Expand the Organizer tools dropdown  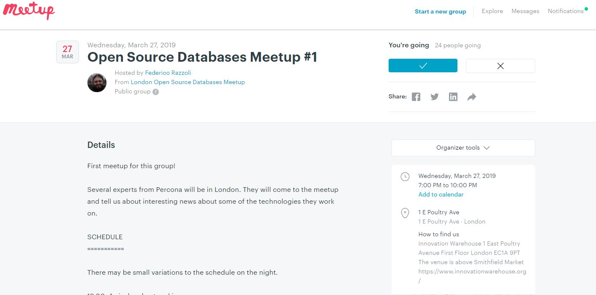coord(463,148)
